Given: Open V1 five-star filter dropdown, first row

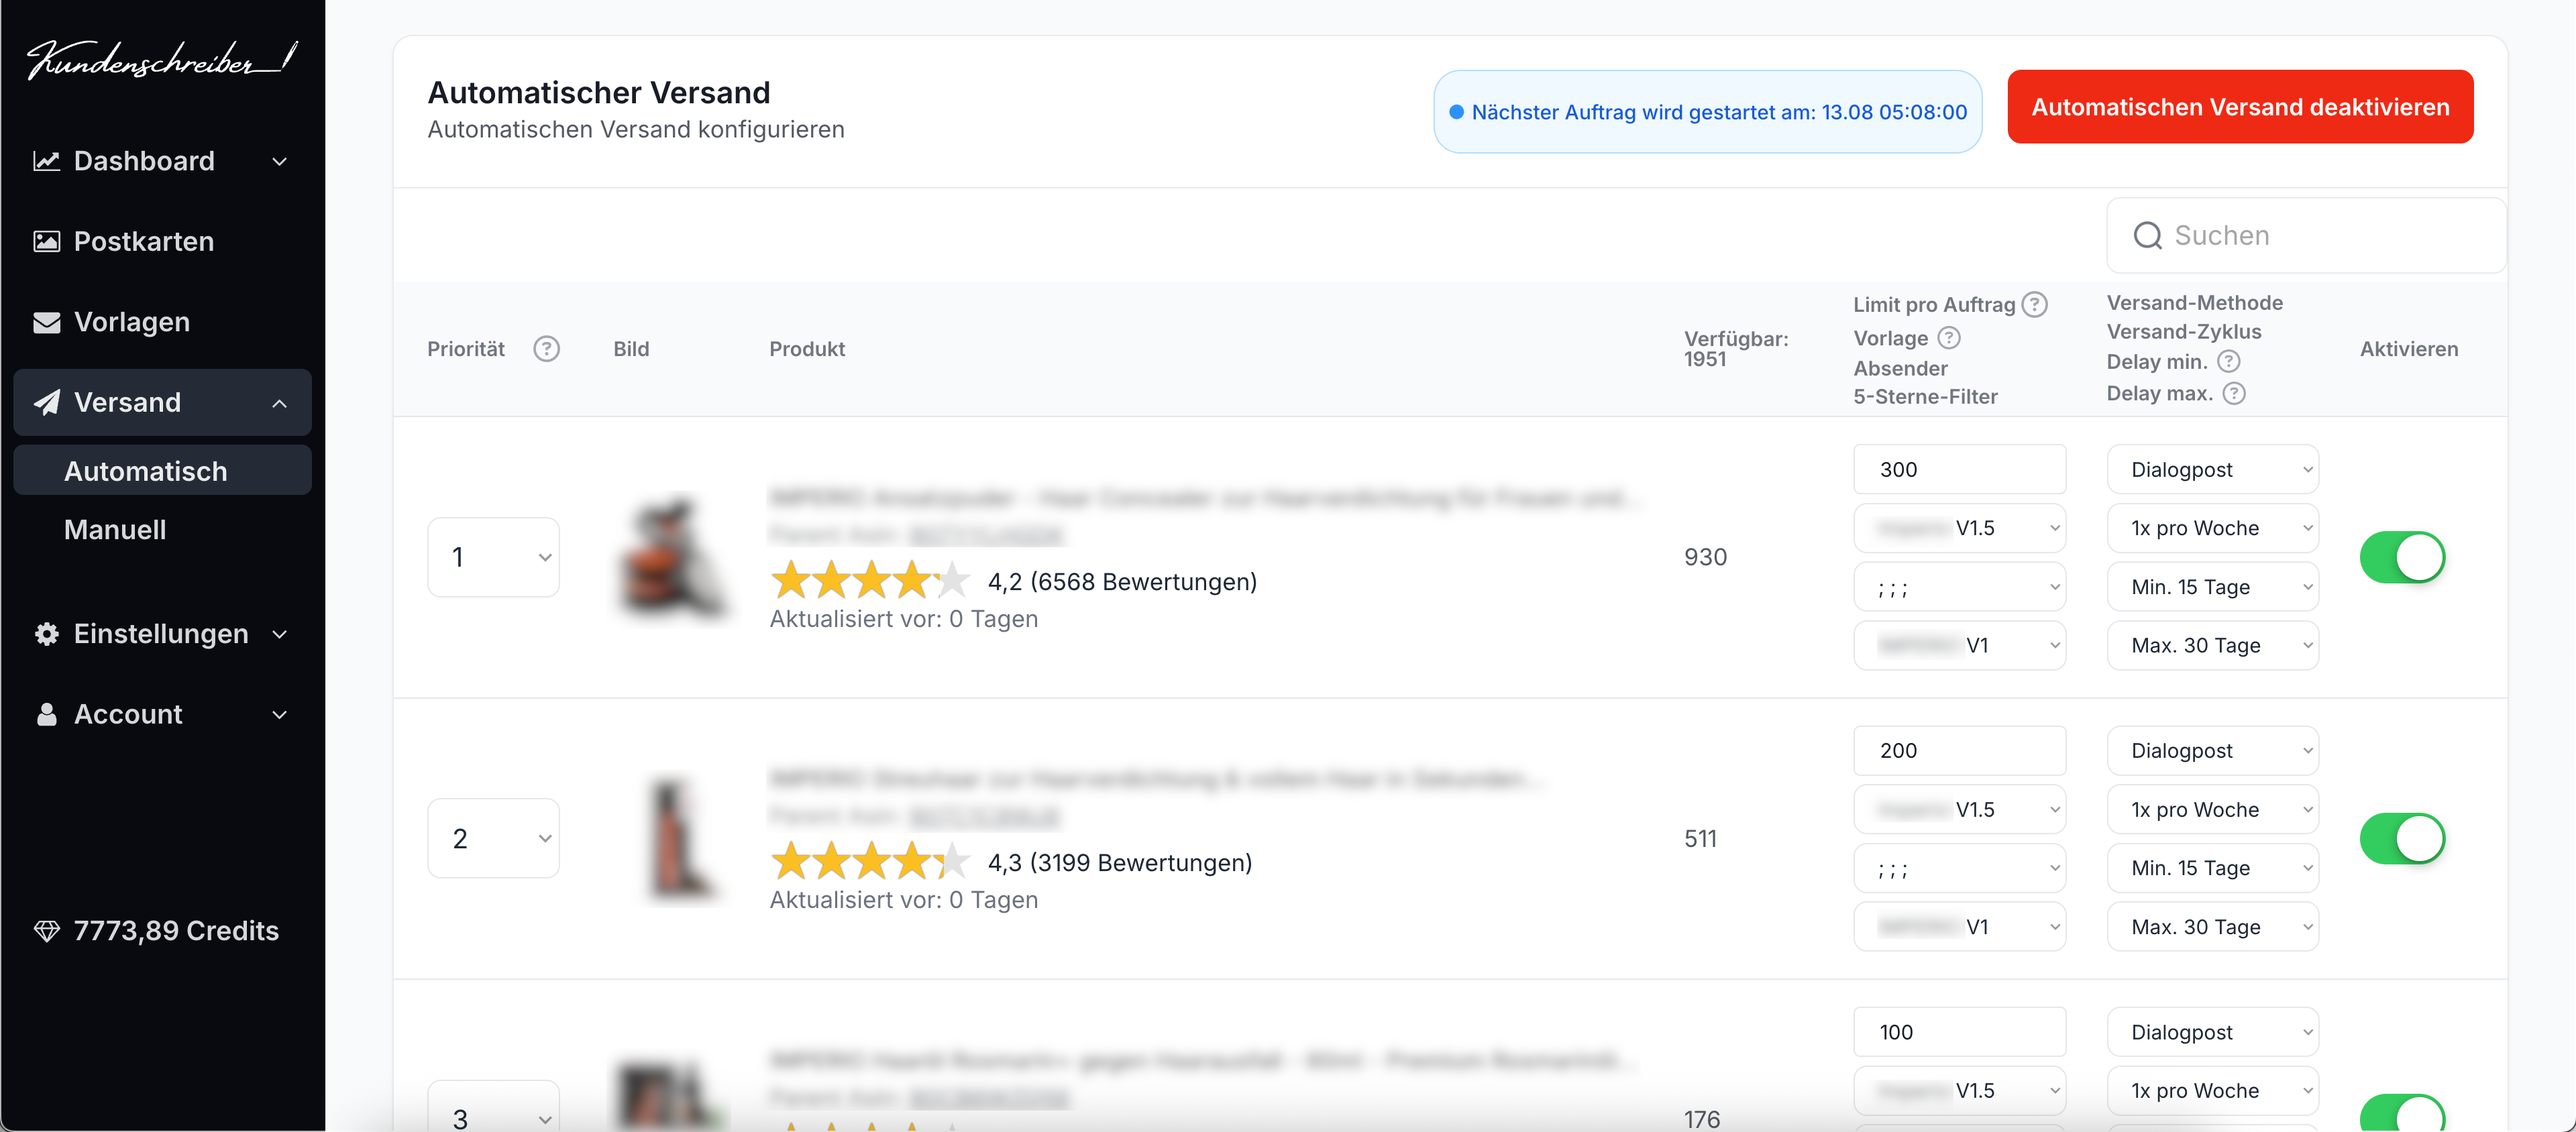Looking at the screenshot, I should [1959, 645].
